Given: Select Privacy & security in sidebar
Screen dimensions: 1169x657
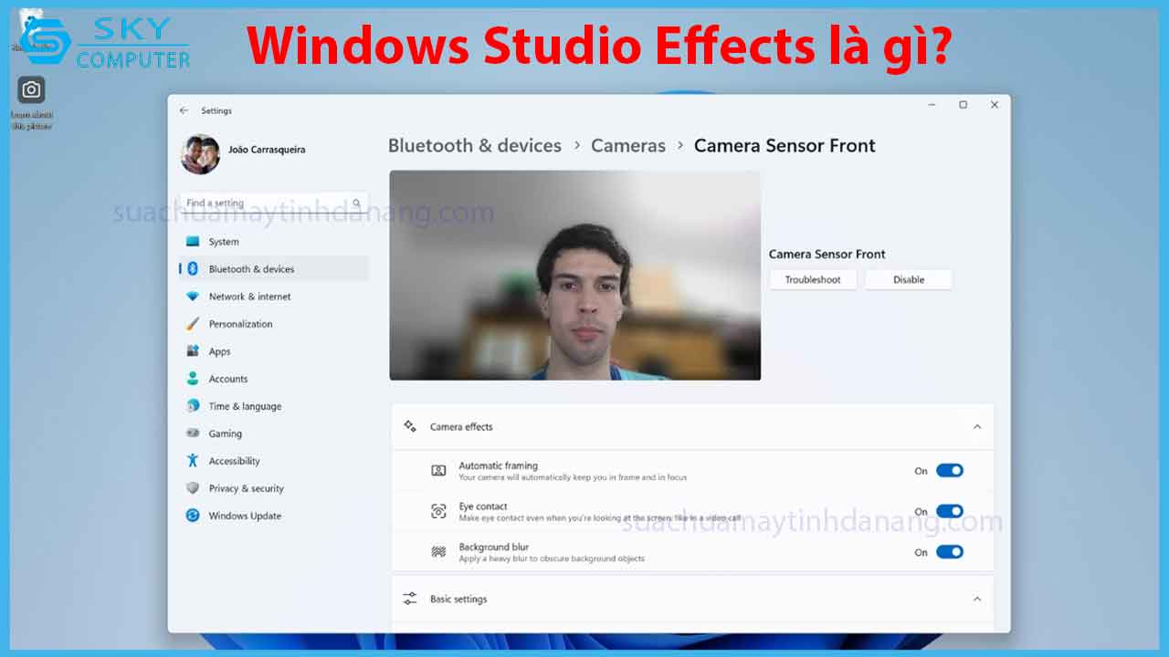Looking at the screenshot, I should click(246, 488).
